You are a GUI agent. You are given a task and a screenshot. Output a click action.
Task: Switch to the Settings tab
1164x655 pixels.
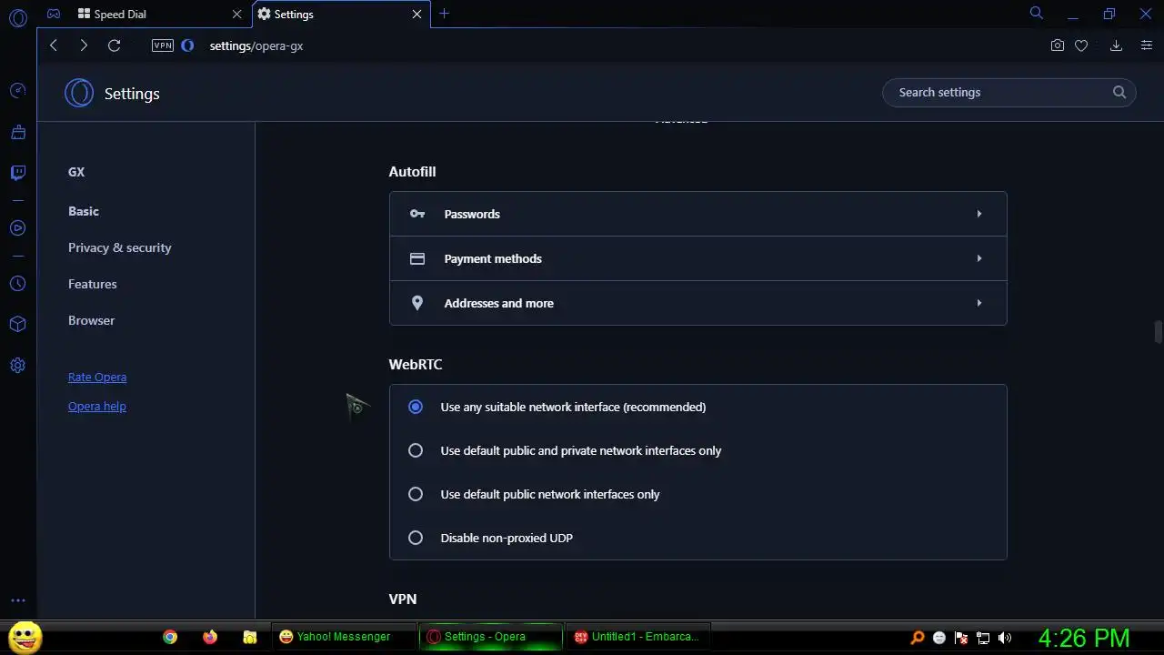pyautogui.click(x=340, y=14)
